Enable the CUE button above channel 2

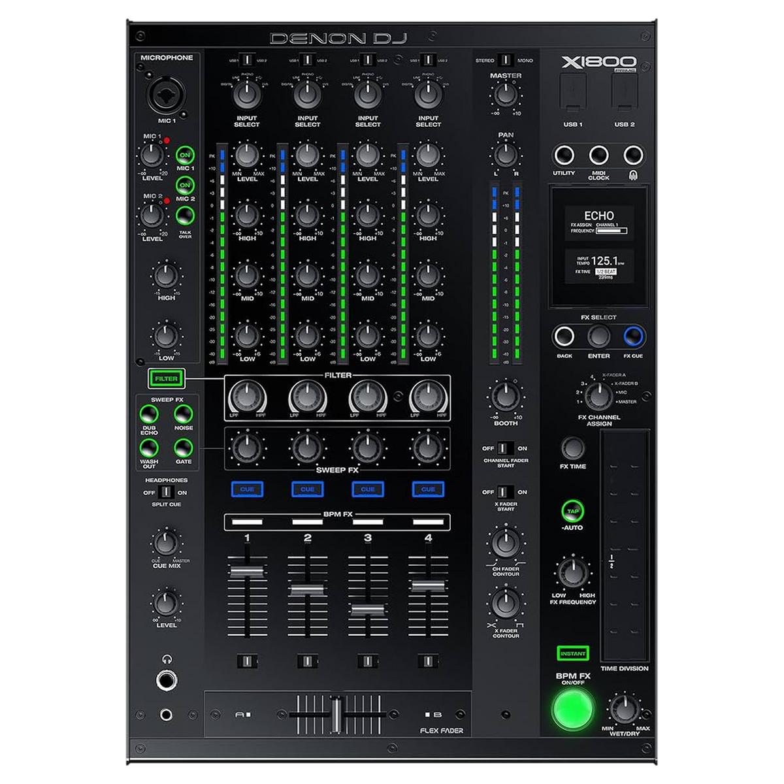point(307,489)
